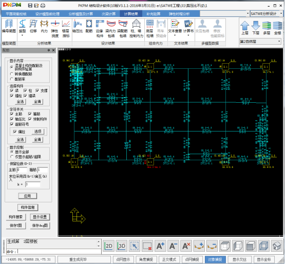The height and width of the screenshot is (264, 285).
Task: Click the 构件信息 button
Action: coord(28,208)
